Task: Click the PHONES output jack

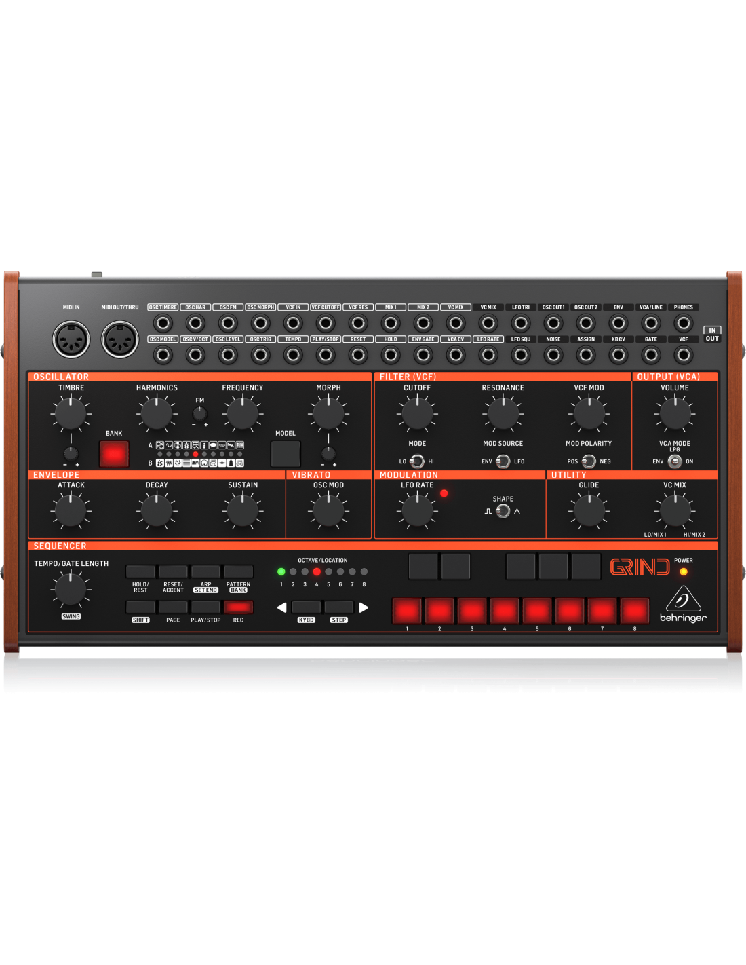Action: [684, 323]
